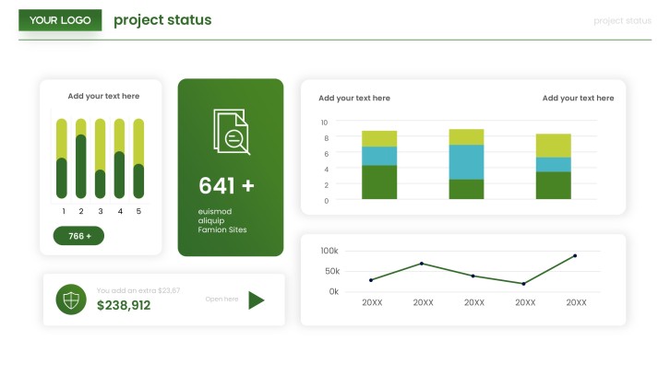Click the last point on the line chart
Screen dimensions: 670x376
(x=575, y=255)
